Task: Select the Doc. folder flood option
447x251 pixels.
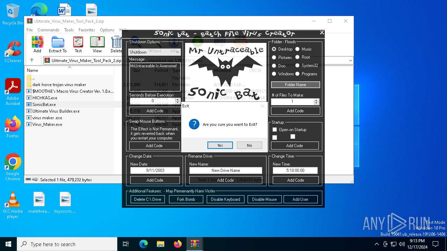Action: (x=274, y=66)
